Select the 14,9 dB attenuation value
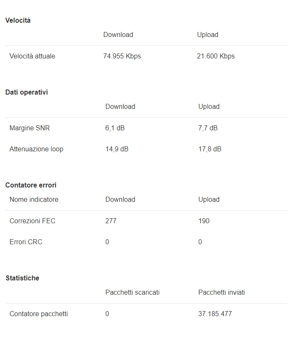 click(x=117, y=149)
